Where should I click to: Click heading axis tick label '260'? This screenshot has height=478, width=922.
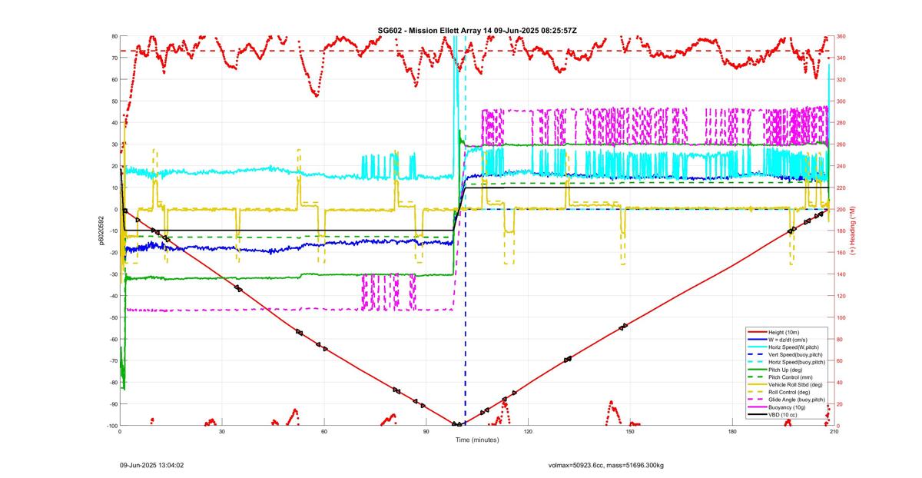[x=841, y=144]
